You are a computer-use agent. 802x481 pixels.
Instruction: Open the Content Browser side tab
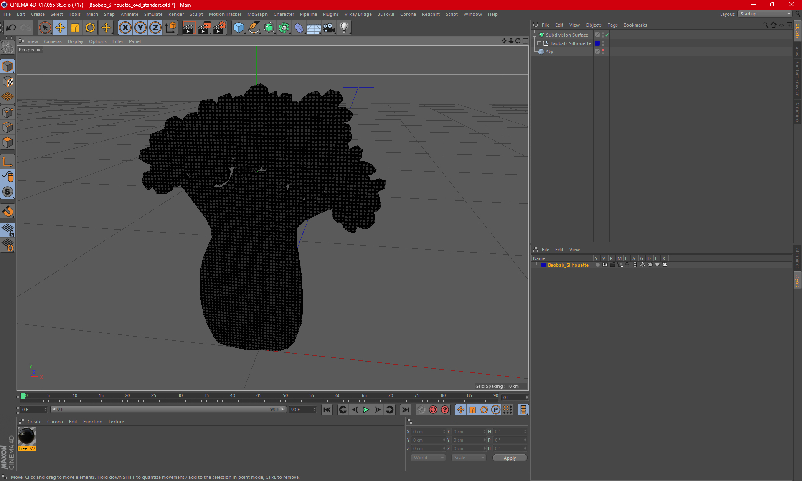797,78
